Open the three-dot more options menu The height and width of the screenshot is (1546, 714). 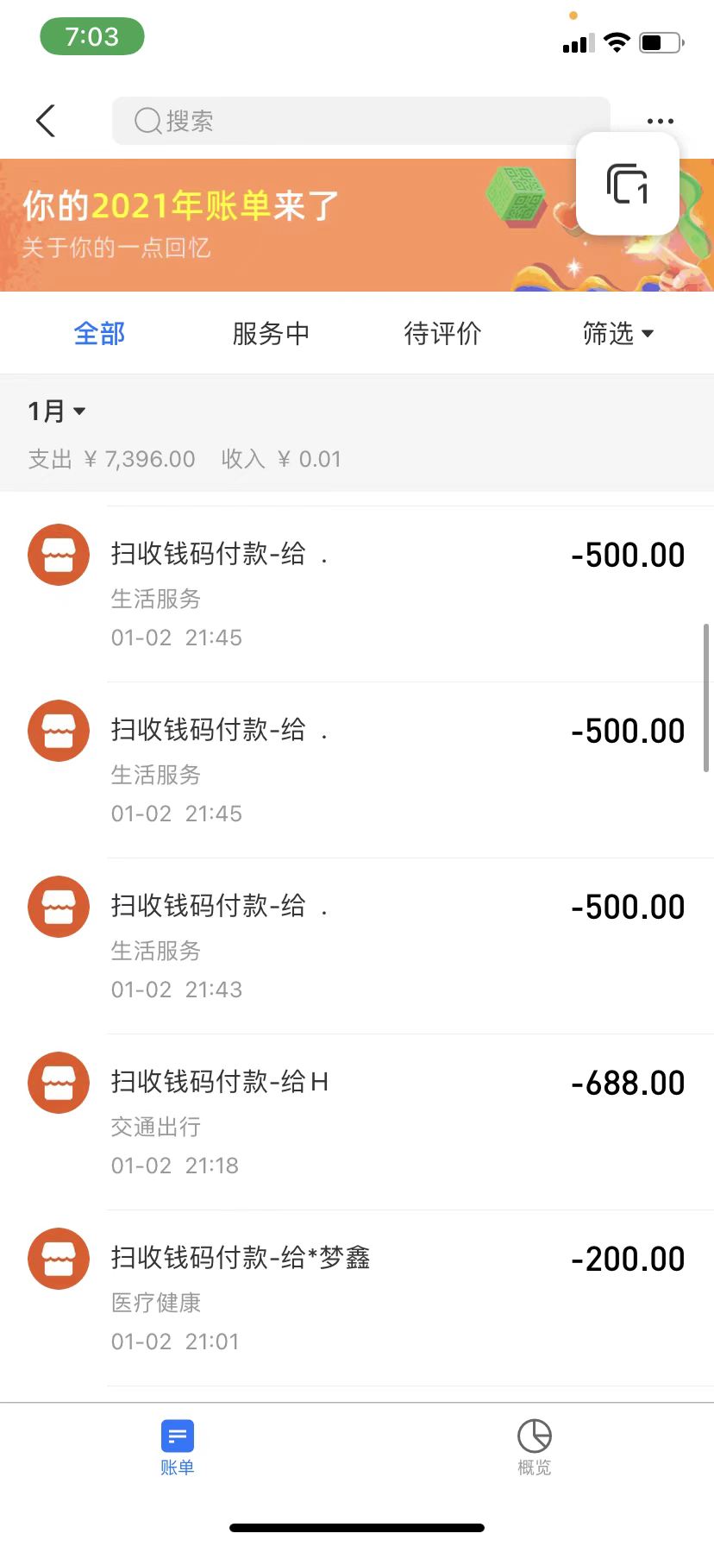point(660,121)
